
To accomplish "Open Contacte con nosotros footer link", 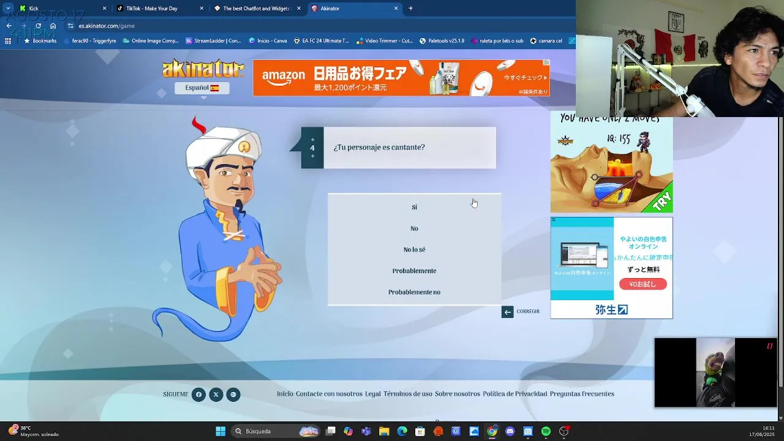I will [x=329, y=394].
